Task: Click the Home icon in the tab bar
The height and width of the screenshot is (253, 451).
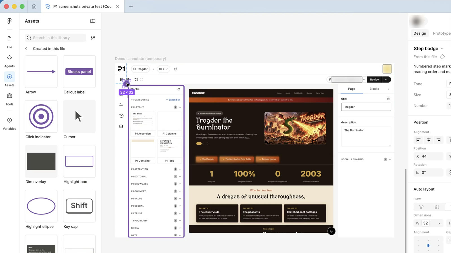Action: tap(34, 6)
